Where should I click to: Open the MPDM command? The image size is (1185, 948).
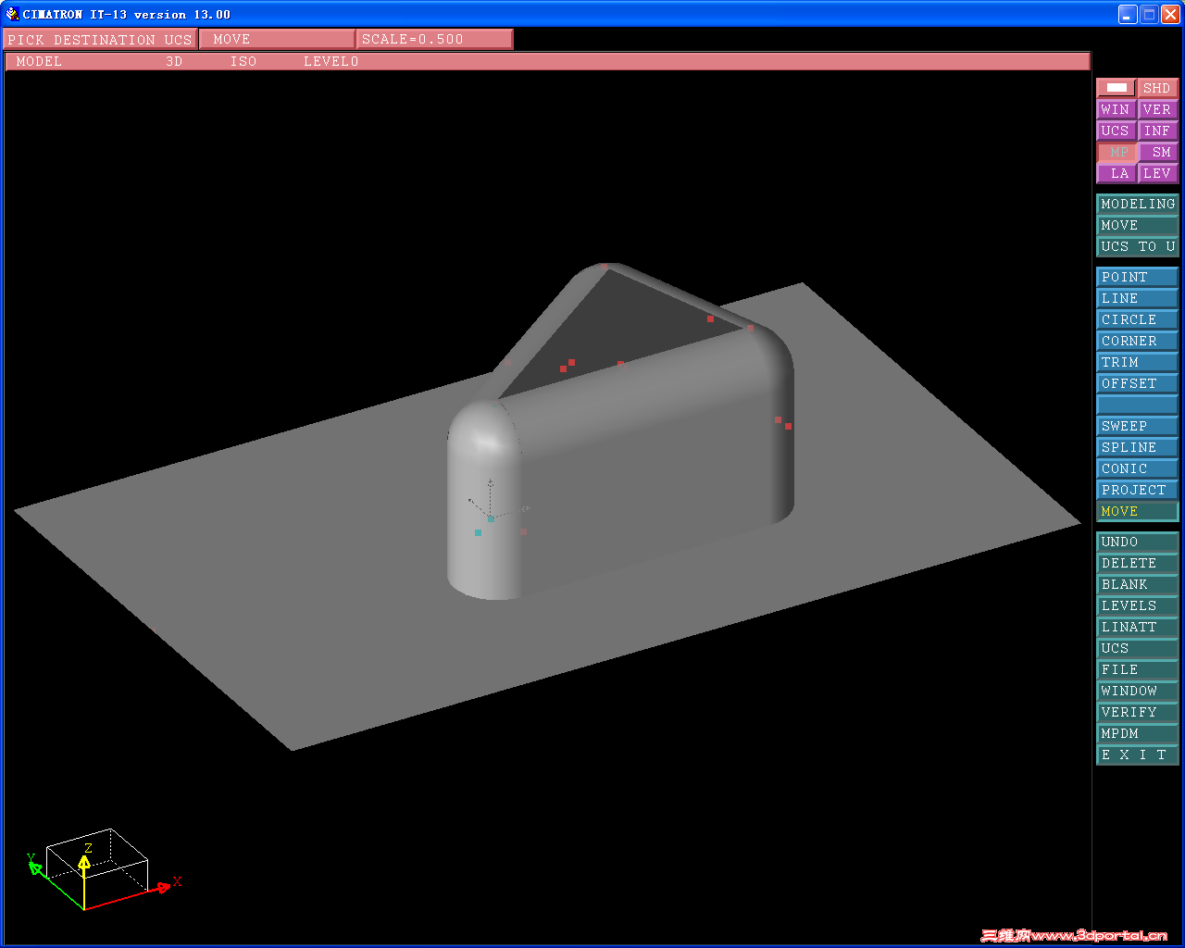(1138, 733)
